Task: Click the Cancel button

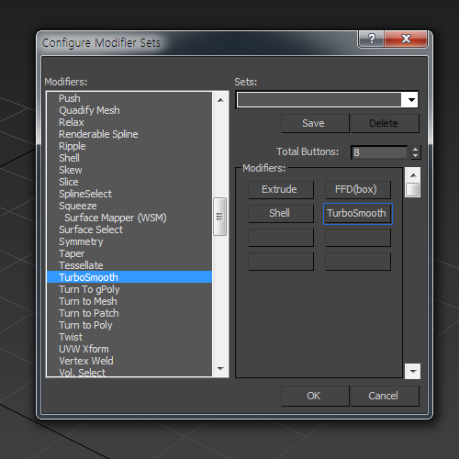Action: tap(385, 396)
